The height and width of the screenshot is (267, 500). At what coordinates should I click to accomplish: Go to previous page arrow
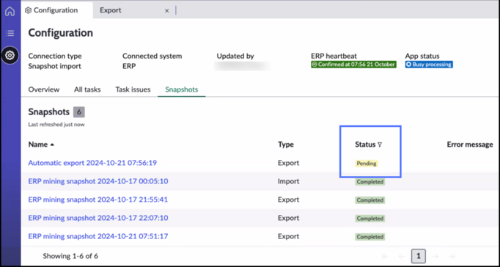402,256
